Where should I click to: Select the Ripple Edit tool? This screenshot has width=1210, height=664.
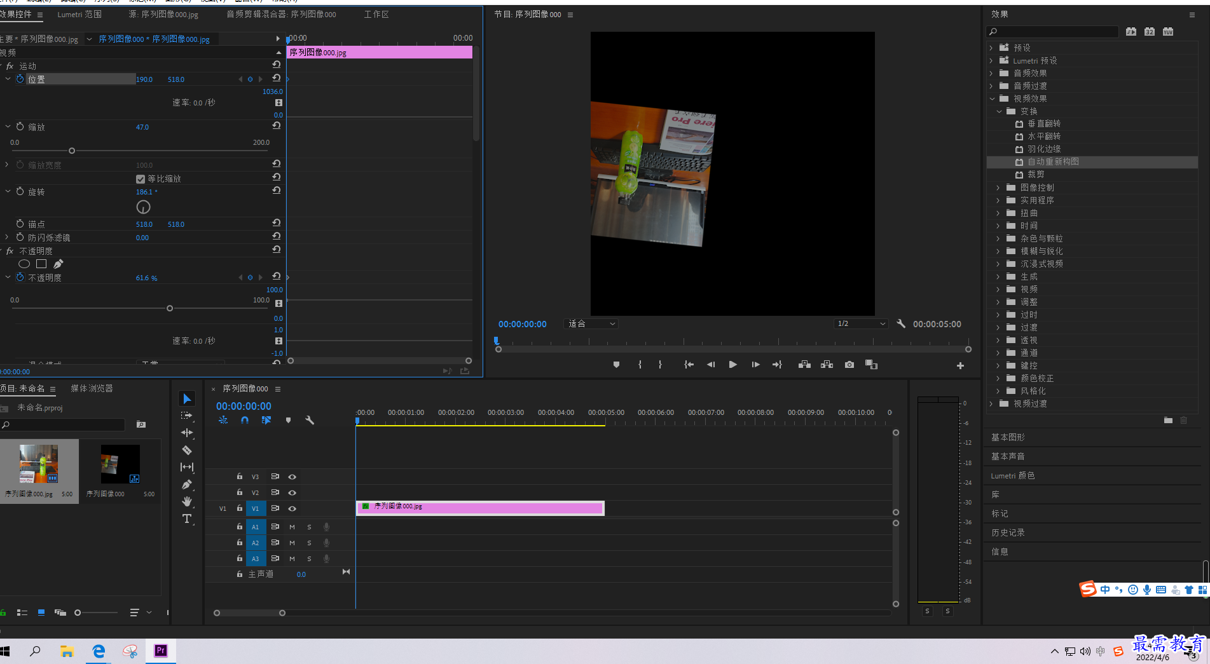(187, 433)
